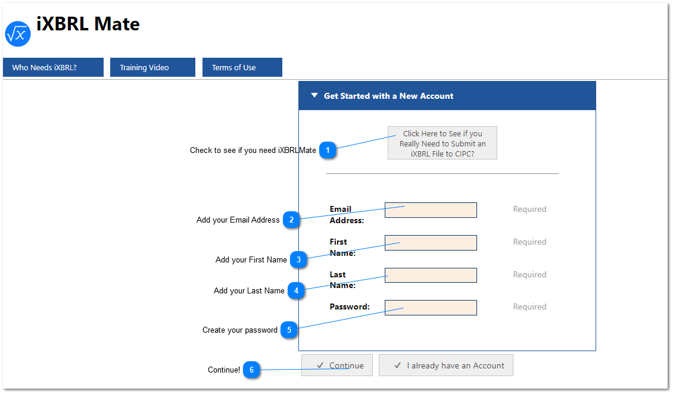The height and width of the screenshot is (394, 673).
Task: Open the Terms of Use menu item
Action: click(242, 67)
